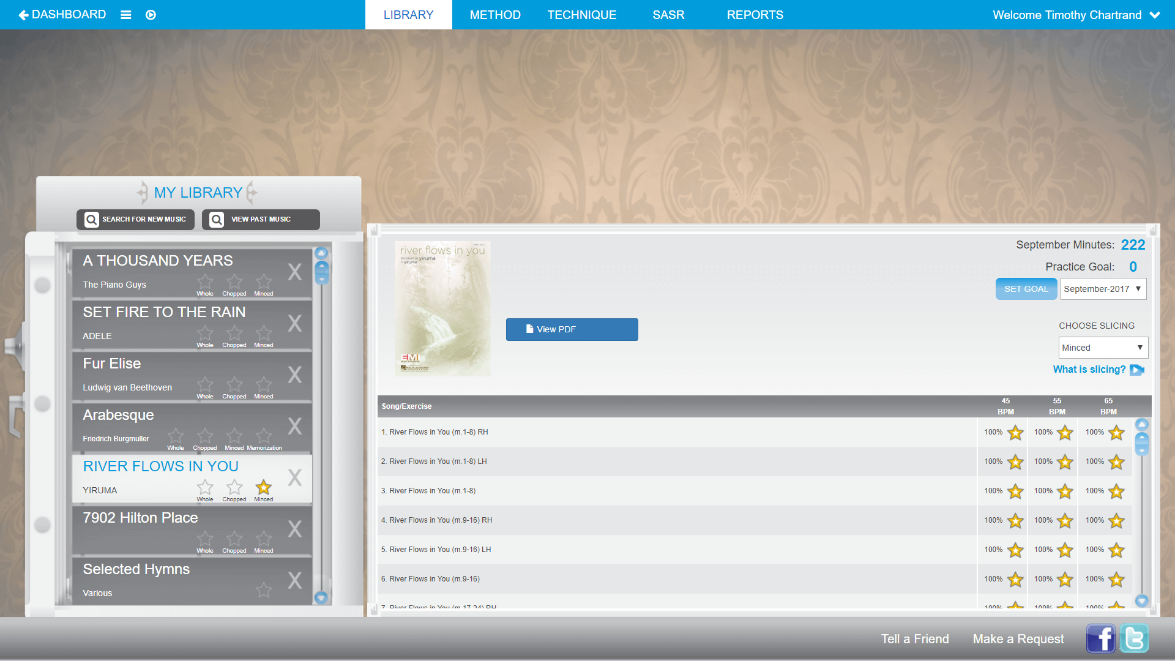Click View Past Music button
The image size is (1175, 661).
pyautogui.click(x=261, y=219)
